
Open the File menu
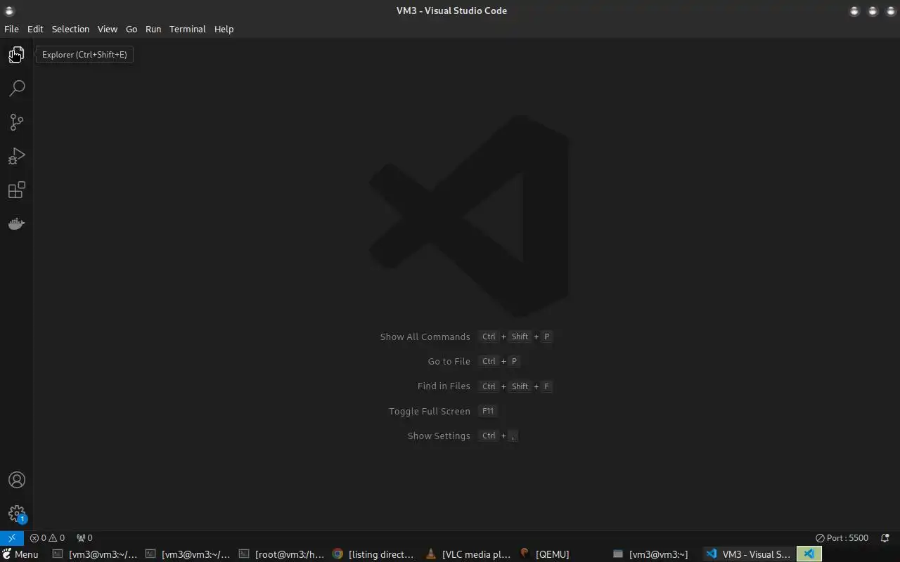click(11, 29)
